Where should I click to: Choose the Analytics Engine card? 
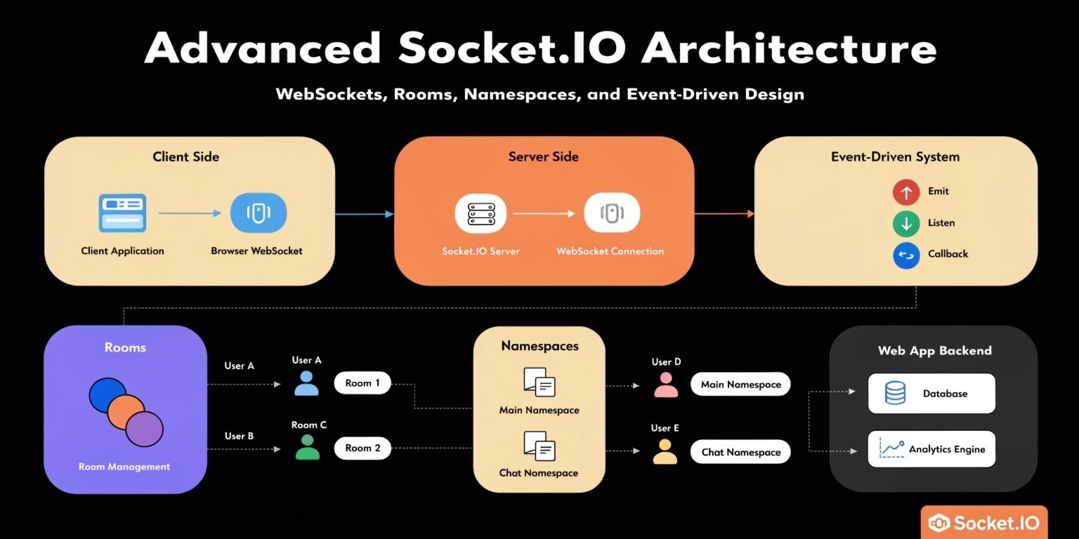[931, 449]
